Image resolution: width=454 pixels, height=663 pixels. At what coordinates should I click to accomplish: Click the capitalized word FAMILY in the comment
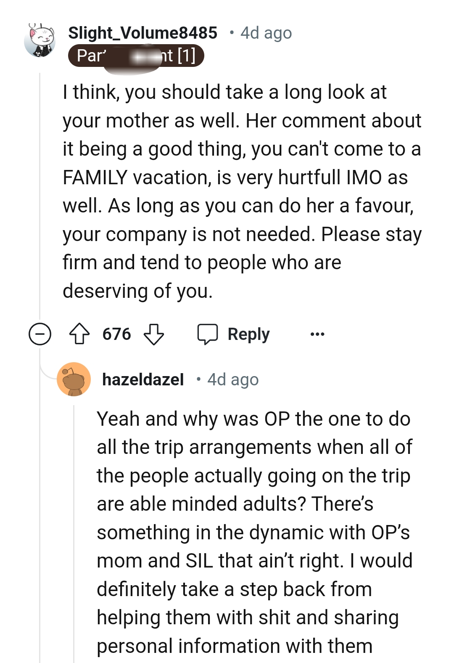[x=95, y=178]
